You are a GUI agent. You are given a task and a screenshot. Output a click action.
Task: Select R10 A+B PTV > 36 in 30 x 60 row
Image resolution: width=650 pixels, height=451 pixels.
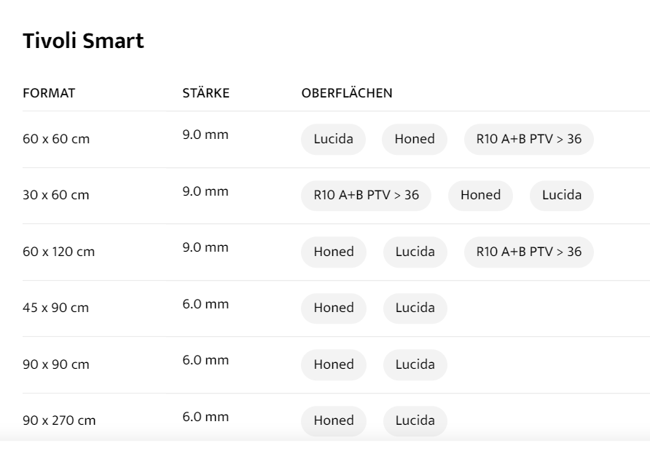[366, 195]
